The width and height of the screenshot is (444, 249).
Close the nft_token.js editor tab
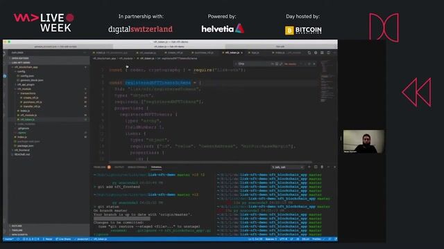click(x=241, y=53)
